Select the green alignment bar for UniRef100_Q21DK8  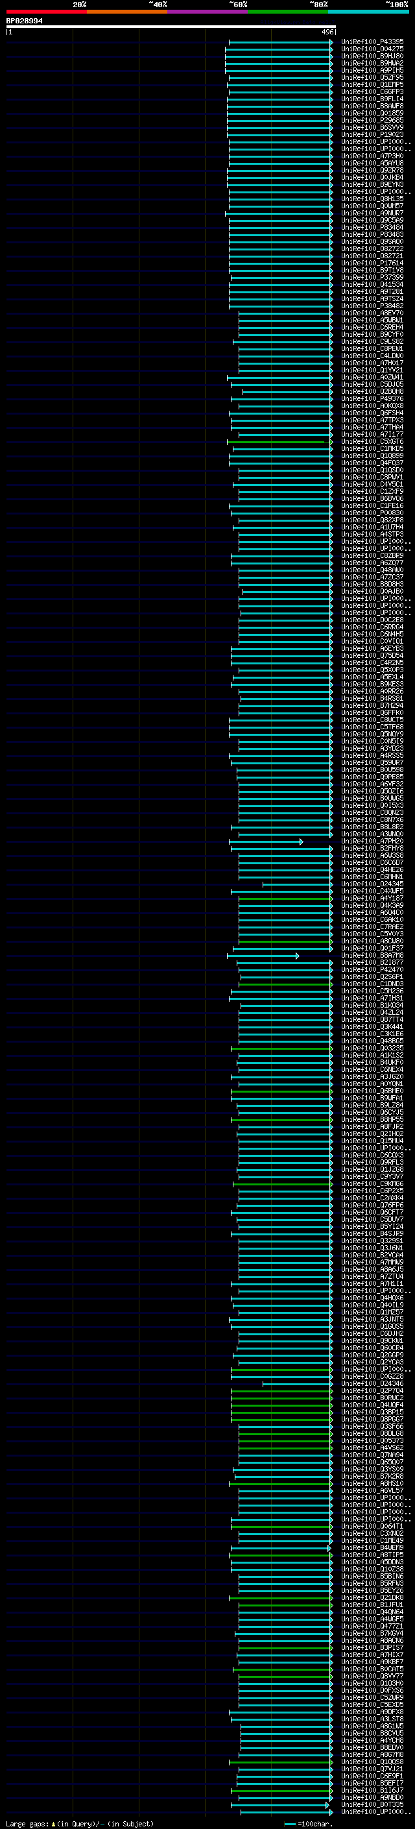coord(281,1597)
